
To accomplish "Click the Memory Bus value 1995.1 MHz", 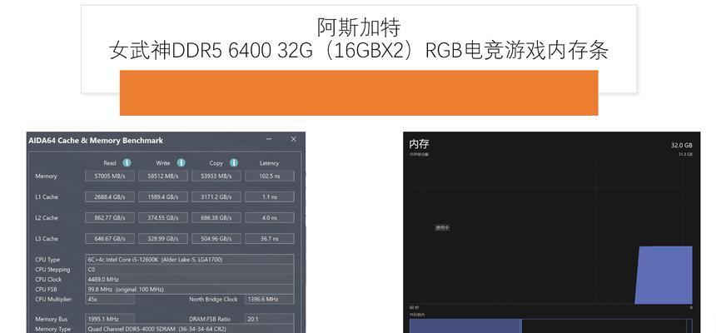I will [x=110, y=319].
